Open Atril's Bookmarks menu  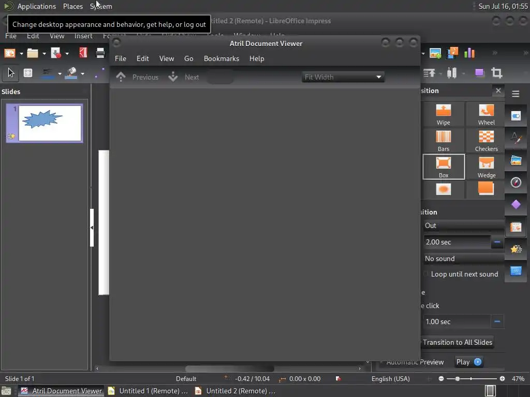coord(222,59)
